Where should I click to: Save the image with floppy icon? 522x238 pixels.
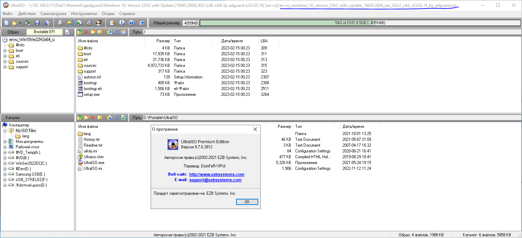point(37,23)
